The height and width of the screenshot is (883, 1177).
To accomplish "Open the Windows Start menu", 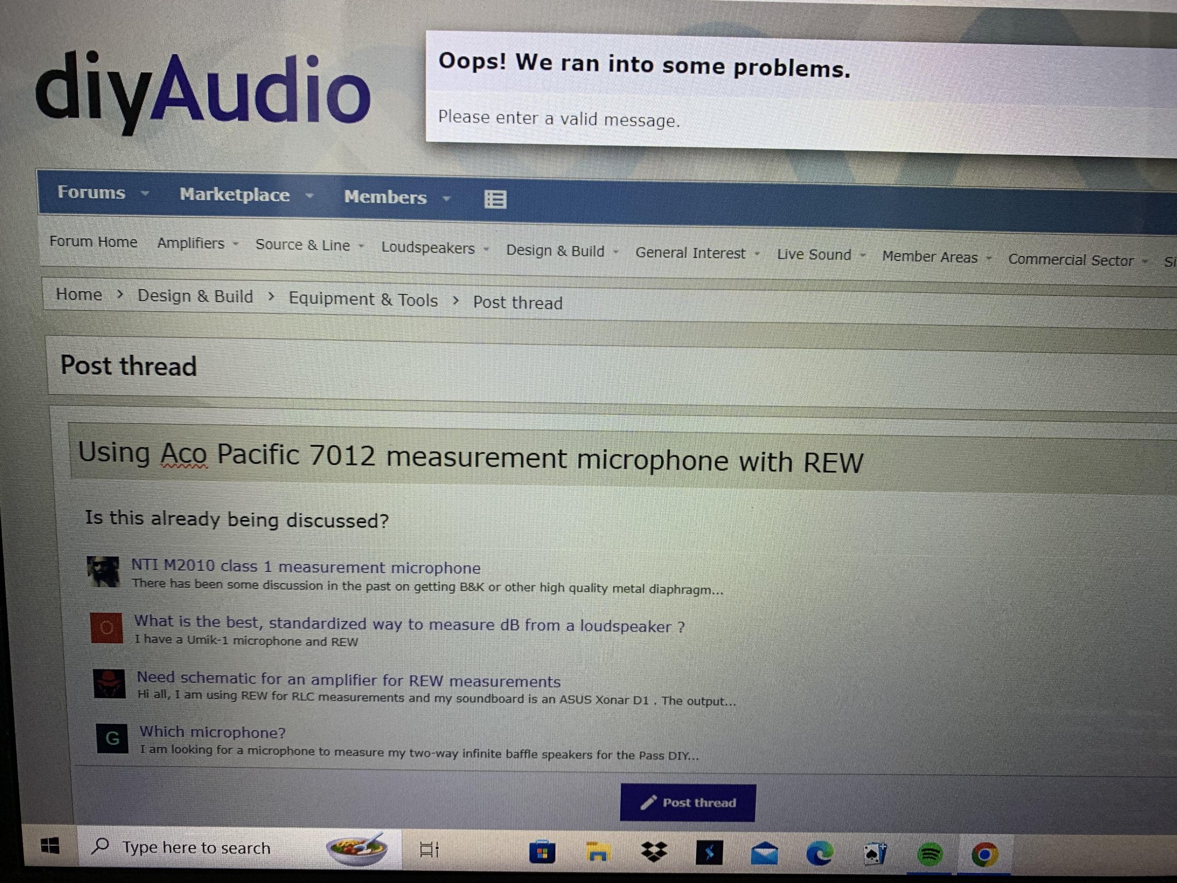I will [x=50, y=846].
